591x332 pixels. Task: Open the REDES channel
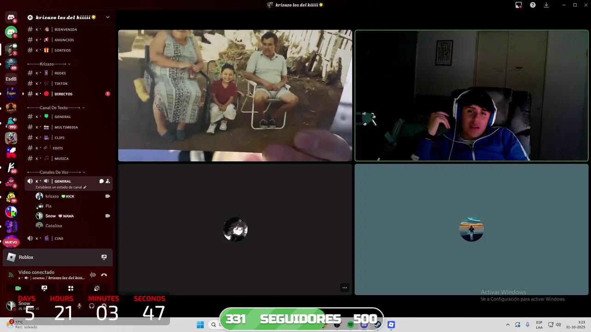tap(68, 73)
